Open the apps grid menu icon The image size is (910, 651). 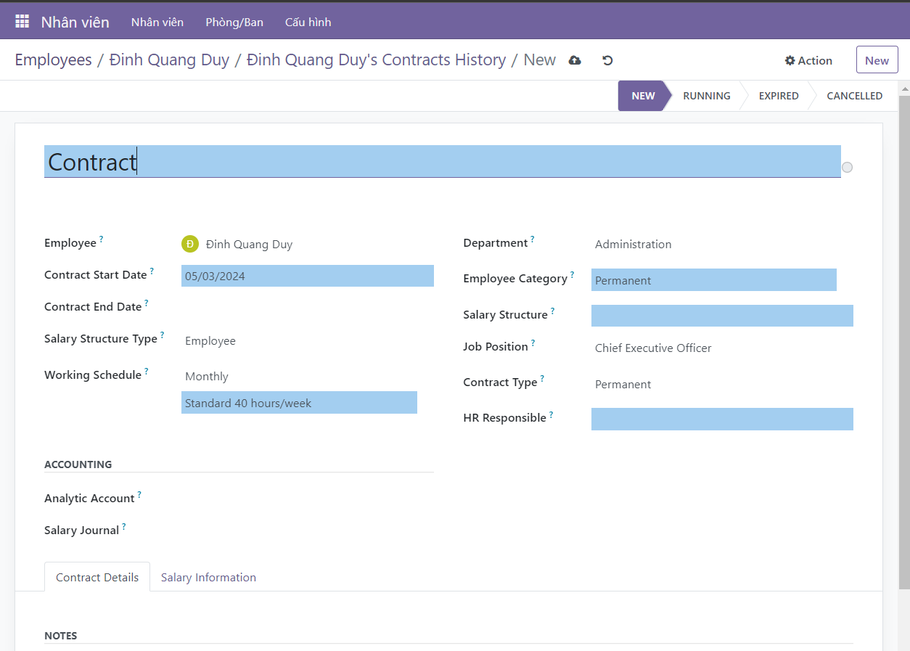[x=22, y=22]
